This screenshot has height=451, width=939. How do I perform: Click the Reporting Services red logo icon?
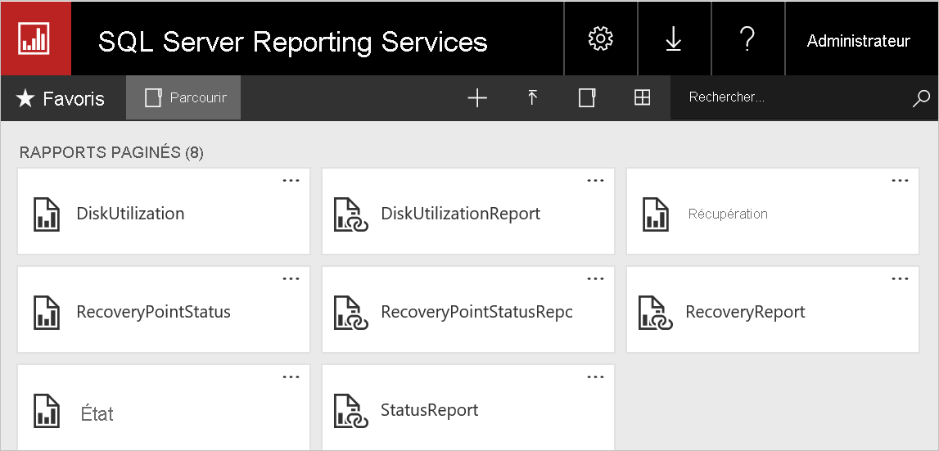(35, 38)
